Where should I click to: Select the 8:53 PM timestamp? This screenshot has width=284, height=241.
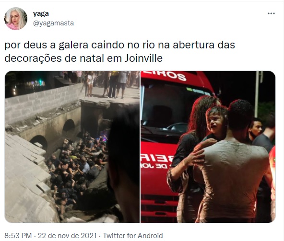pyautogui.click(x=18, y=236)
